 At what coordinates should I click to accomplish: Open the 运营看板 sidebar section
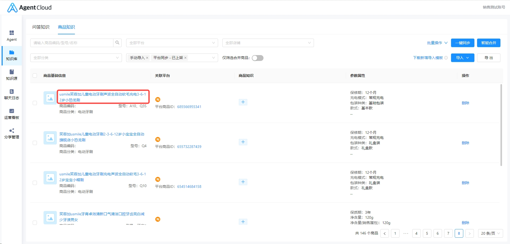coord(12,114)
